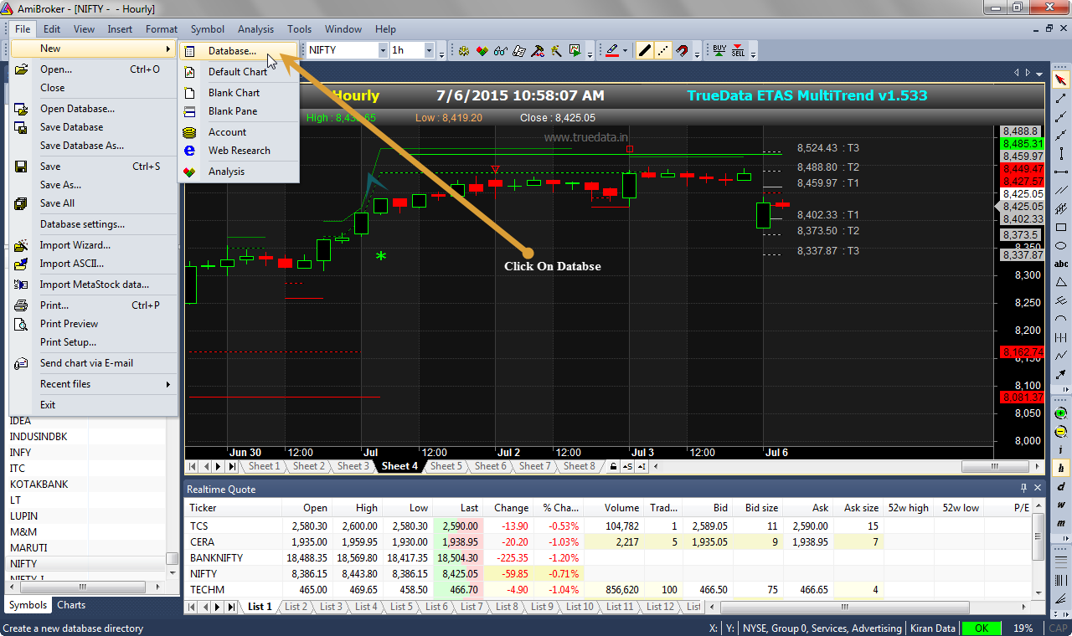Click the printer icon beside Print

22,305
